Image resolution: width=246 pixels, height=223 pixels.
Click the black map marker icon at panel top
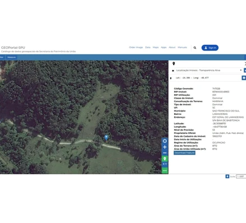[174, 64]
